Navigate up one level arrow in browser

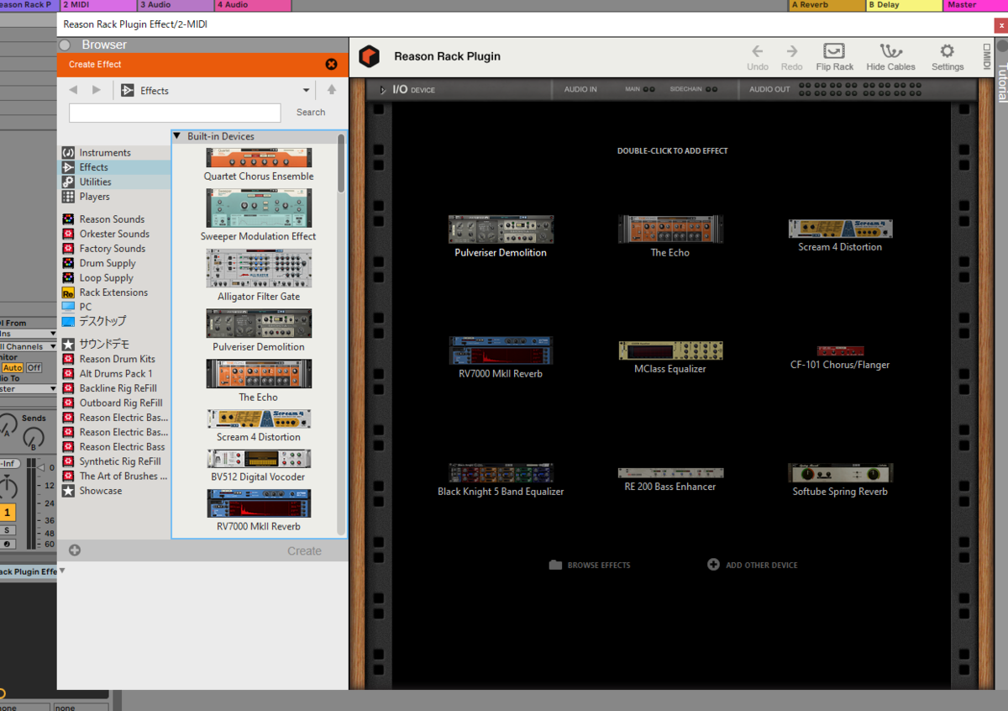[x=332, y=90]
